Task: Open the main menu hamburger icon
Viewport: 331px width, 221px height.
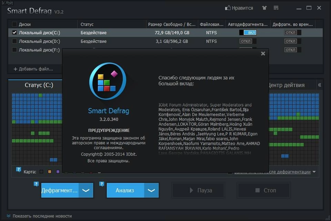Action: pos(276,8)
